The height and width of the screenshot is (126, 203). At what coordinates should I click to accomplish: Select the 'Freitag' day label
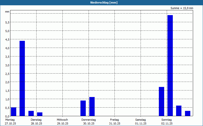(x=114, y=120)
